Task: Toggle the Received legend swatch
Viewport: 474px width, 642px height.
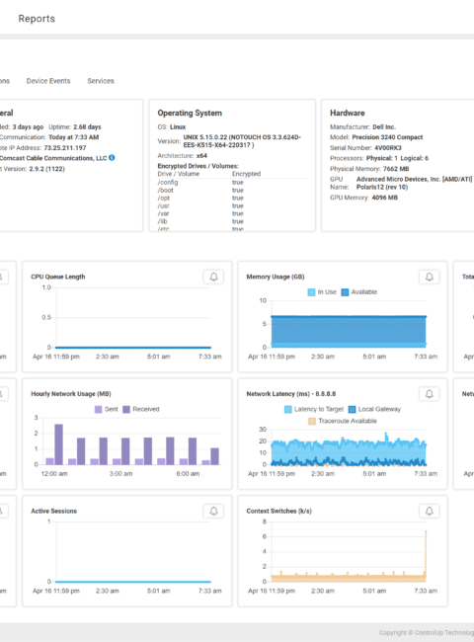Action: click(x=126, y=410)
